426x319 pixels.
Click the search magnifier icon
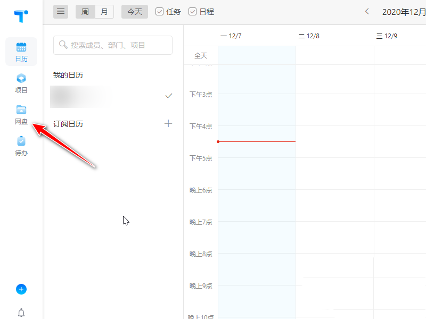[x=62, y=45]
